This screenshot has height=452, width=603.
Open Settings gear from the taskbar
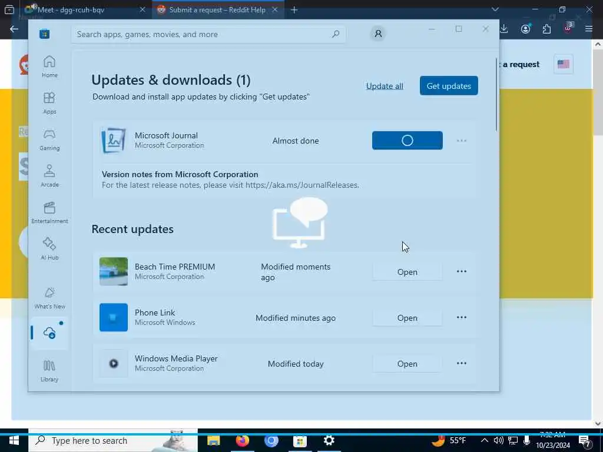coord(329,440)
